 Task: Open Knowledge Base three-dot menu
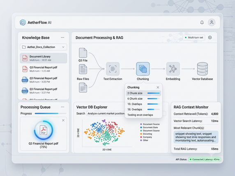[x=62, y=38]
